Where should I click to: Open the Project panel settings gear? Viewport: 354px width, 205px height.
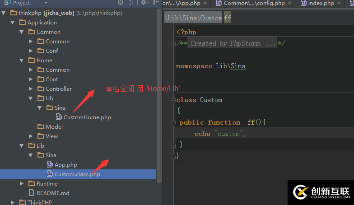(144, 3)
